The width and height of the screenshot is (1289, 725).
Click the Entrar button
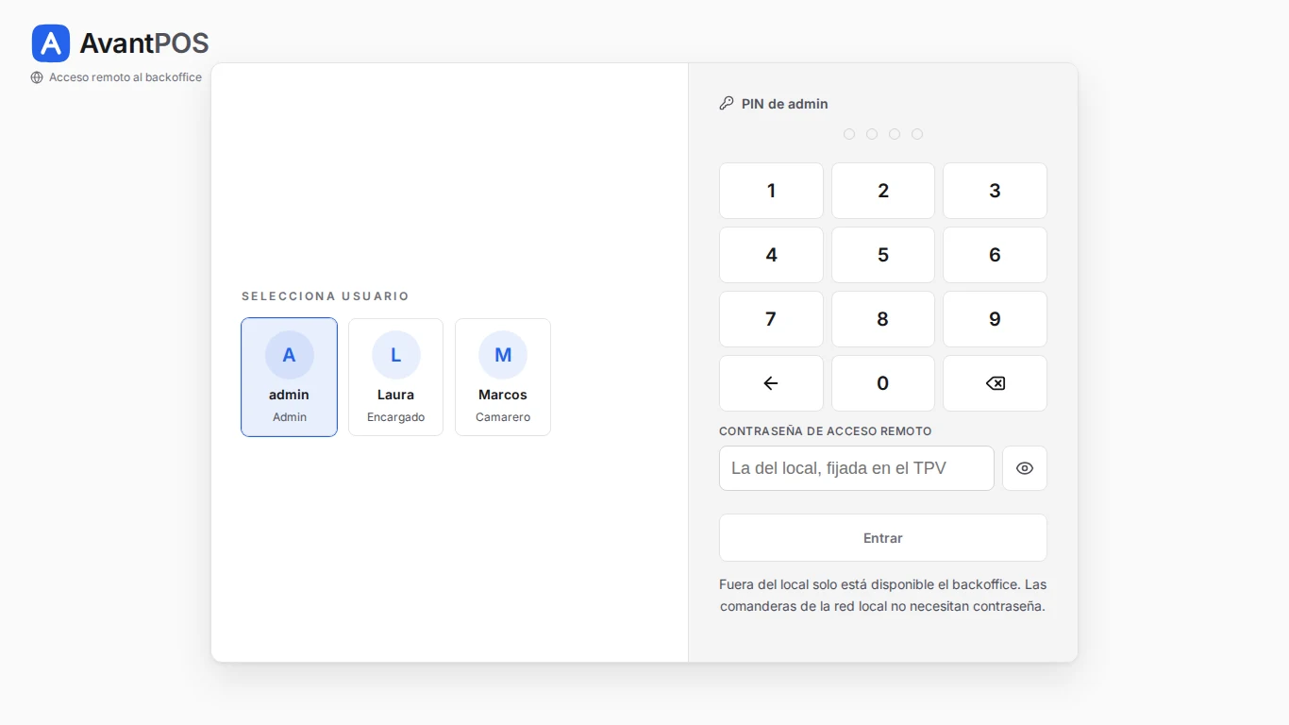point(883,538)
